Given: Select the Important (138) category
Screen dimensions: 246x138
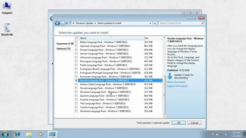Looking at the screenshot, I should click(x=65, y=44).
